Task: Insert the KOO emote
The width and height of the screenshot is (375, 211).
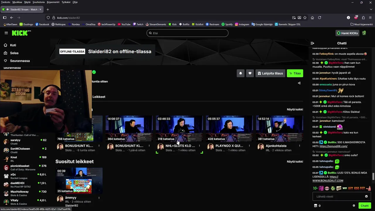Action: tap(356, 188)
